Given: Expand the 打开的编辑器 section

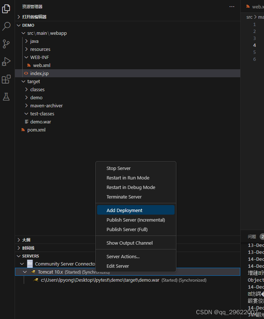Looking at the screenshot, I should [19, 17].
